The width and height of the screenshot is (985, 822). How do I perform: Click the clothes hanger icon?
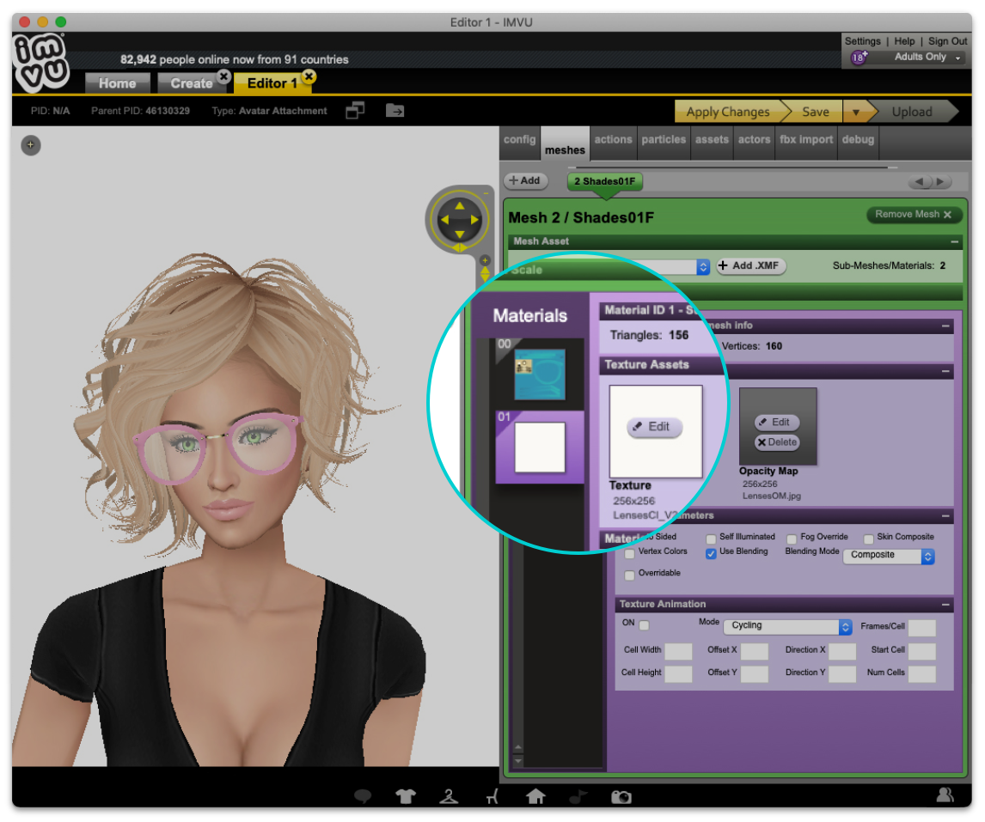(x=449, y=796)
